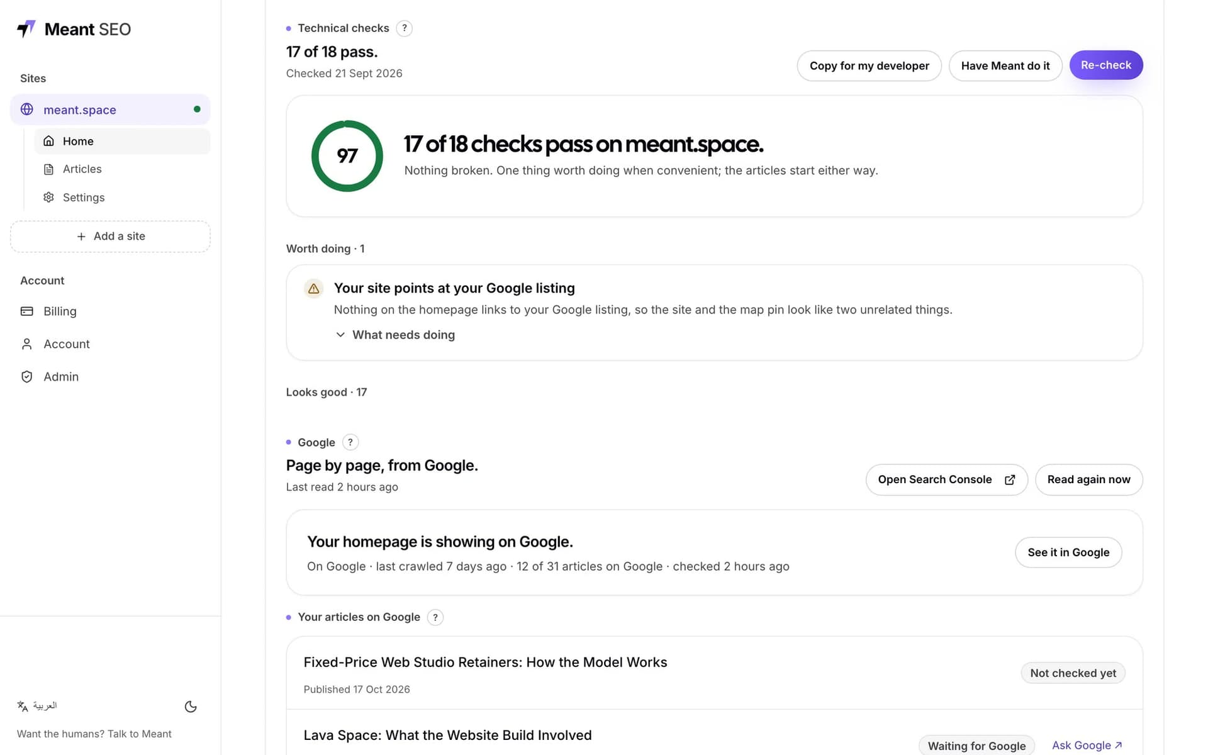Click Checked 21 Sept 2026 text

(344, 74)
